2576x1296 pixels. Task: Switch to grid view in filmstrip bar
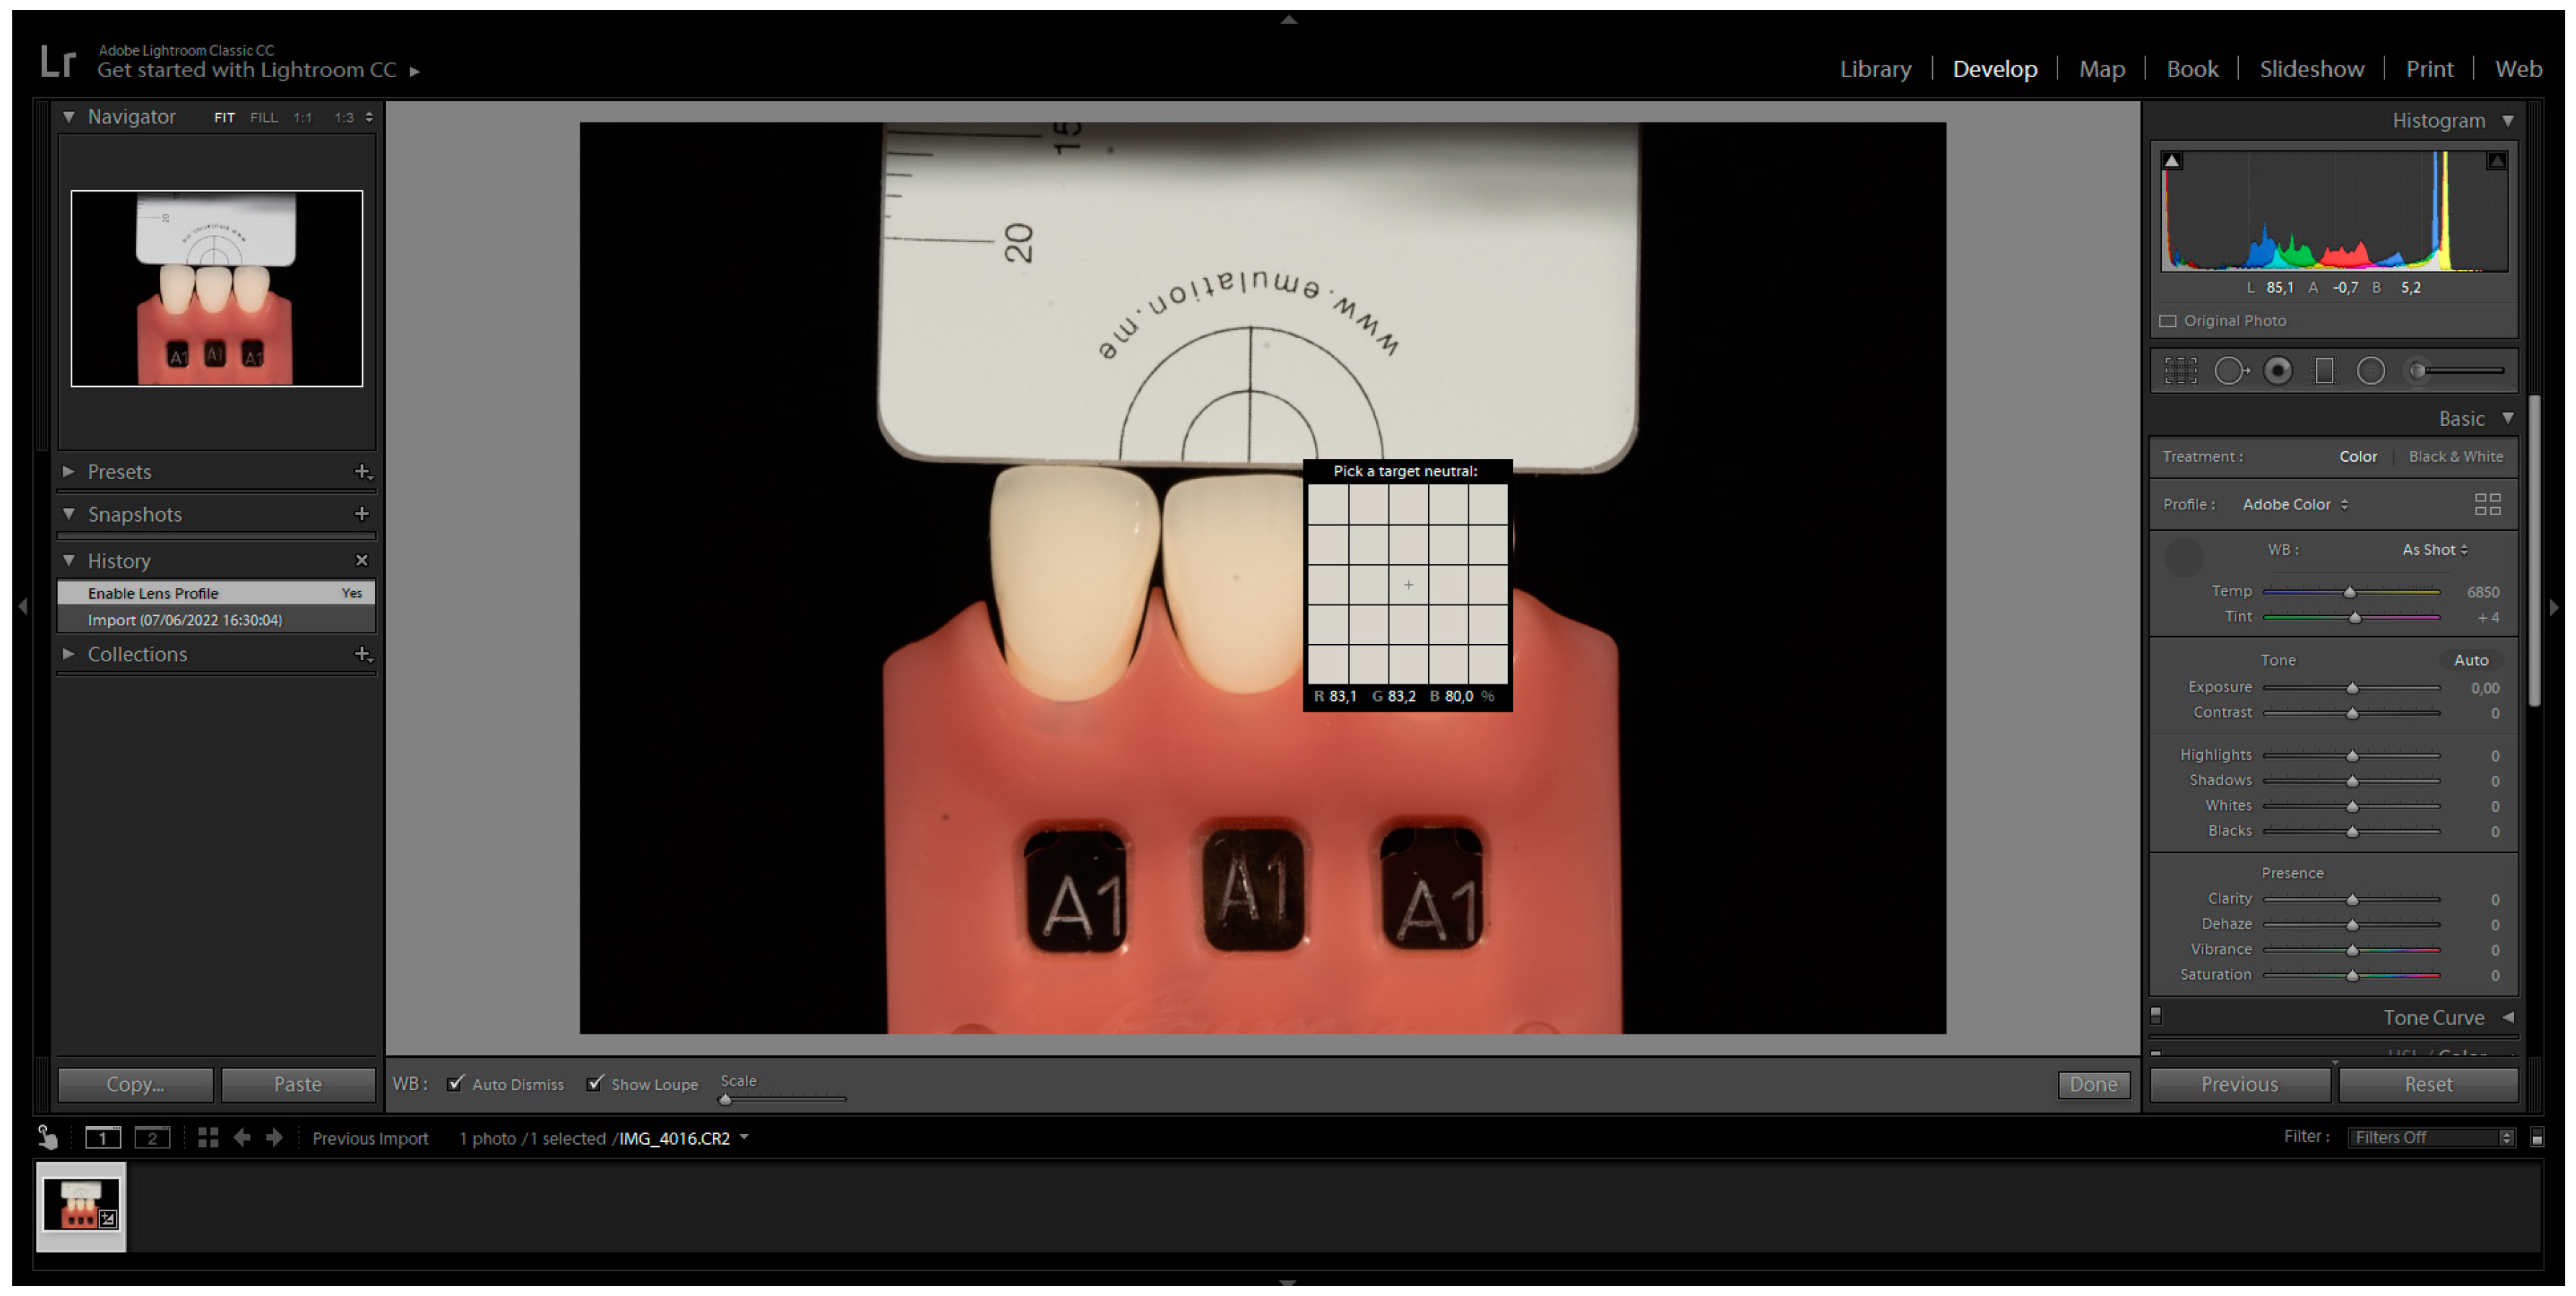coord(208,1138)
